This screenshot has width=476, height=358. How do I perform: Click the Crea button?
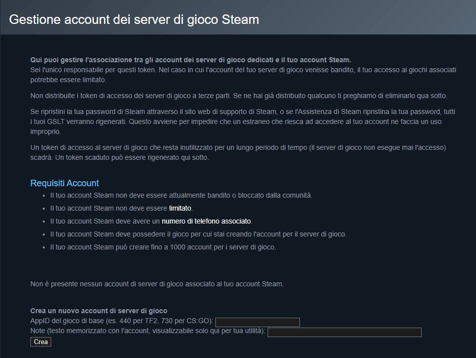[40, 342]
